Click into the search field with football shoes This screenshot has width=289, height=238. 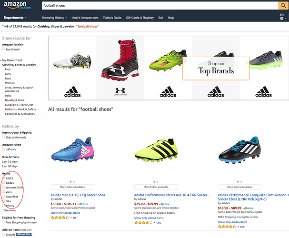pyautogui.click(x=157, y=6)
